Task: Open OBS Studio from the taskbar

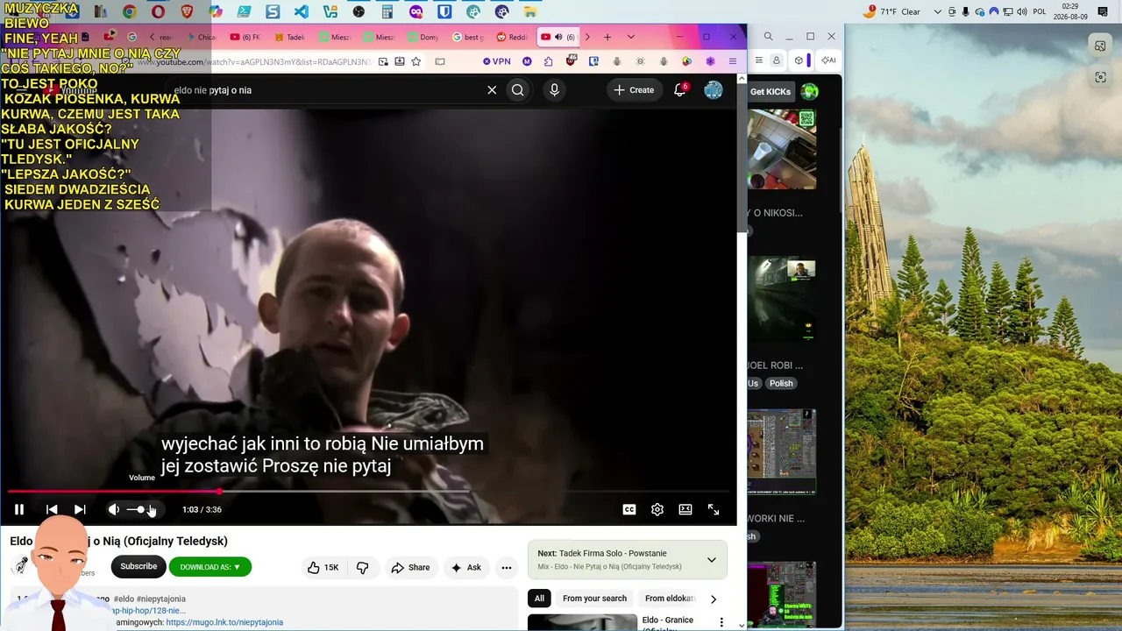Action: click(x=359, y=11)
